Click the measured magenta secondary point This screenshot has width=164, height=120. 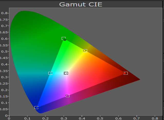(67, 95)
